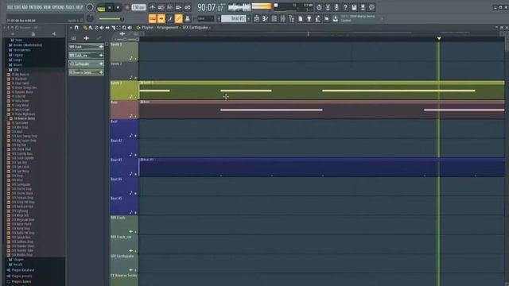This screenshot has height=286, width=509.
Task: Open the Line snap dropdown
Action: [x=206, y=19]
